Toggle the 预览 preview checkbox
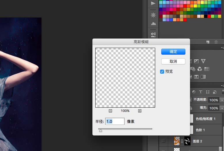 [162, 72]
